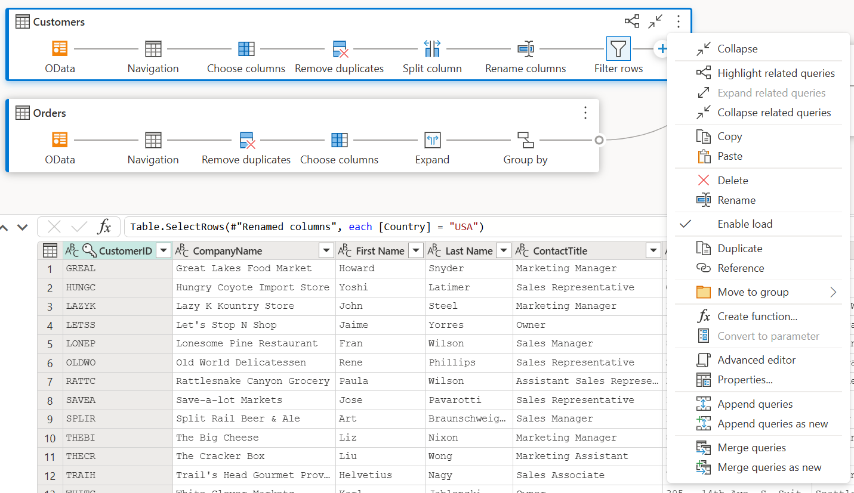Add a new step with plus button
The image size is (854, 493).
click(661, 49)
